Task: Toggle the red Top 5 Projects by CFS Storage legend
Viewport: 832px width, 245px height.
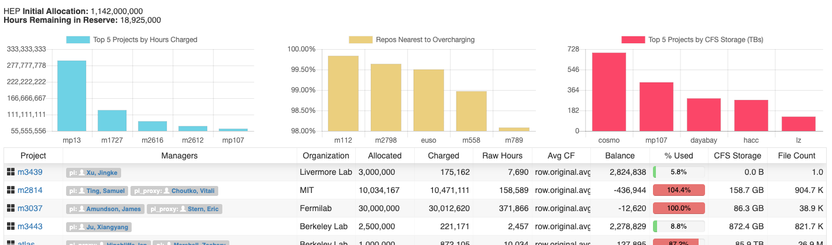Action: [692, 40]
